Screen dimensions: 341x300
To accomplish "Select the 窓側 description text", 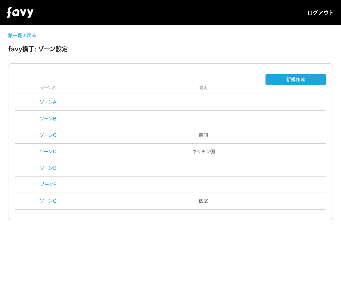I will coord(203,135).
